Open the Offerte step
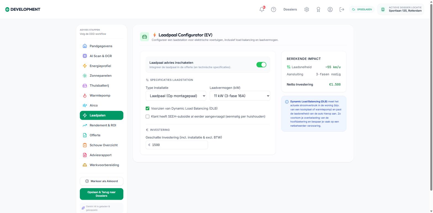The width and height of the screenshot is (433, 213). pos(102,135)
